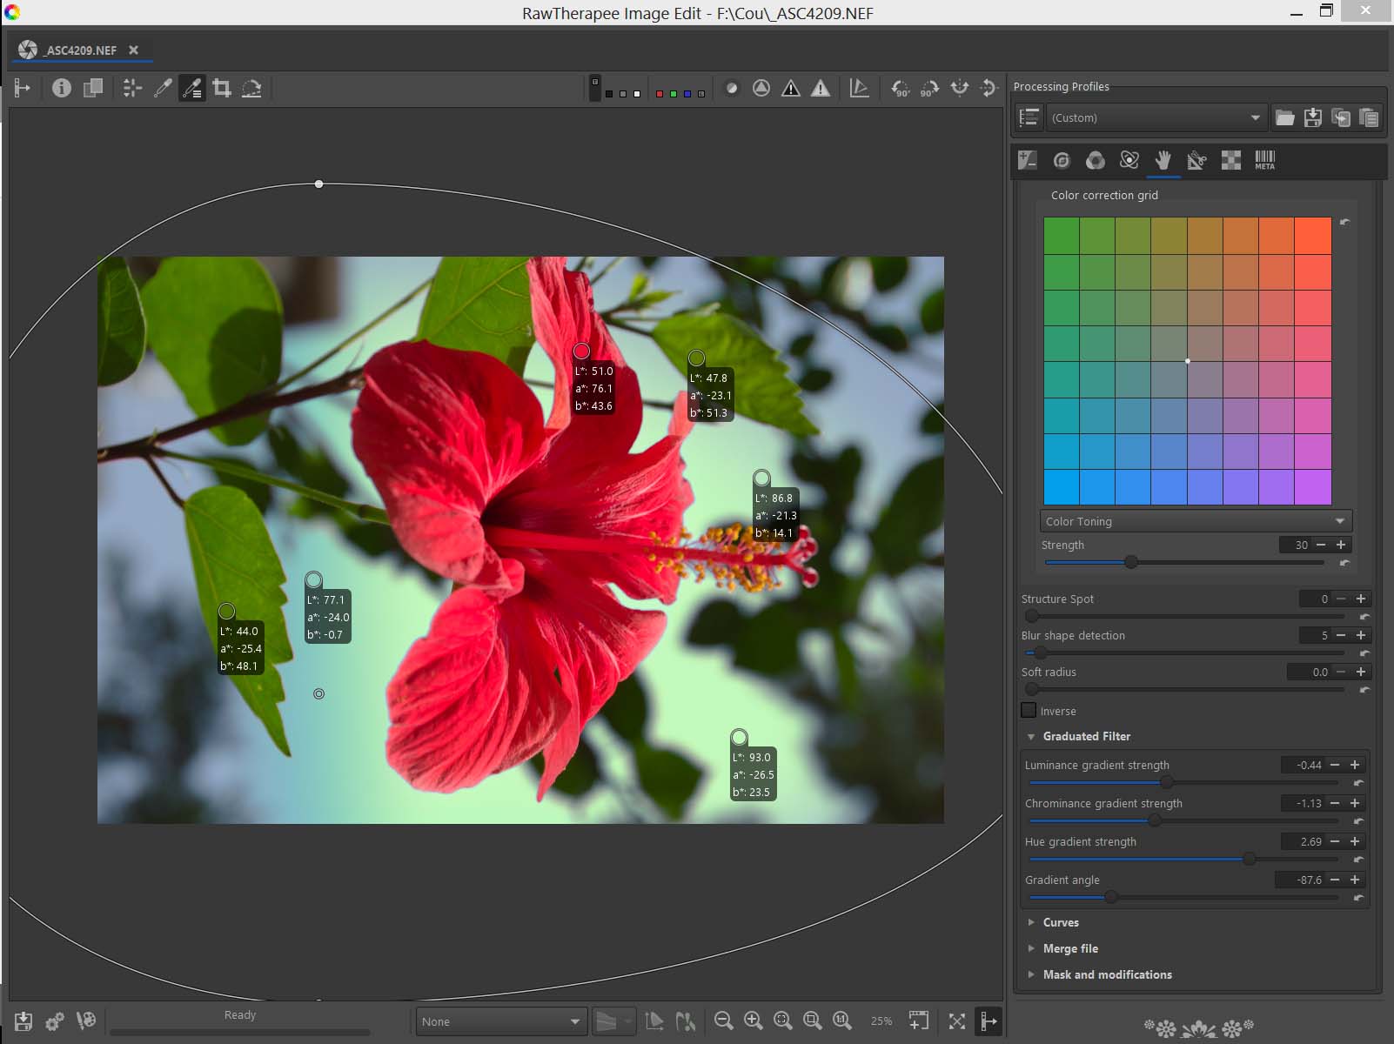Expand the Curves section
This screenshot has width=1394, height=1044.
1060,922
